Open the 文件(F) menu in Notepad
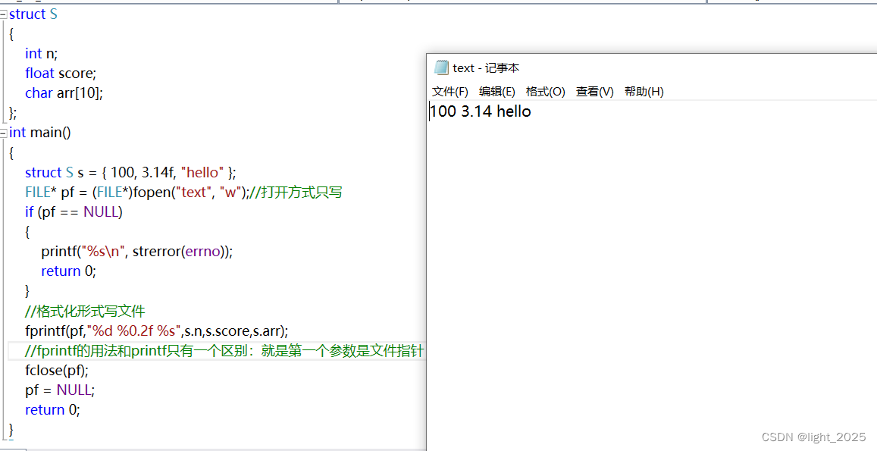The height and width of the screenshot is (451, 877). pyautogui.click(x=449, y=91)
